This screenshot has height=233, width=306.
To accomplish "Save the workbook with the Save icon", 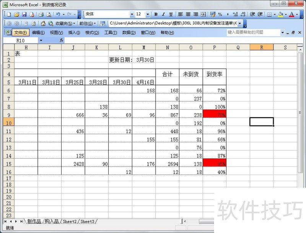I will point(24,14).
